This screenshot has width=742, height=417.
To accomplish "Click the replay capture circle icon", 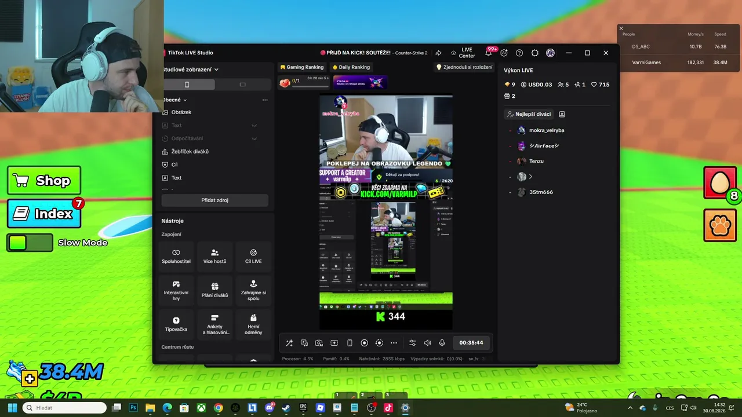I will [379, 343].
